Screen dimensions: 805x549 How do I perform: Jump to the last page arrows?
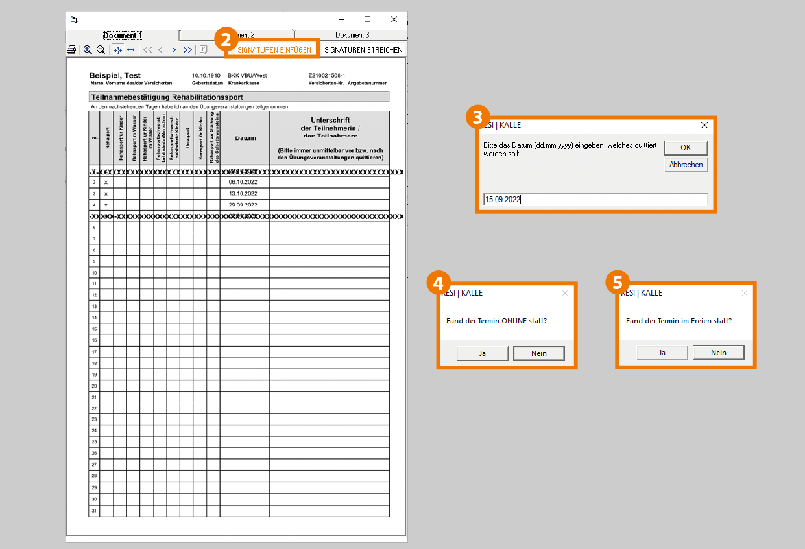click(187, 50)
